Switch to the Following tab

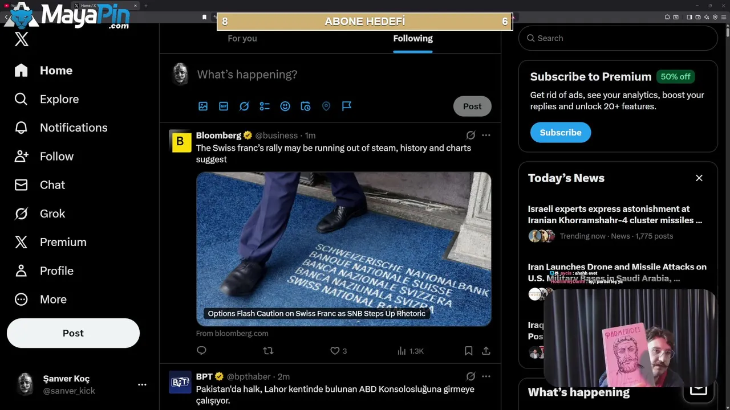(413, 38)
